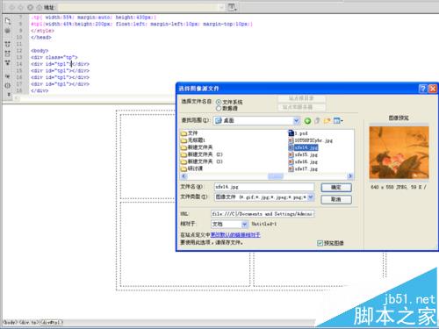Click the file list horizontal scrollbar thumb
The width and height of the screenshot is (439, 329).
[x=276, y=176]
